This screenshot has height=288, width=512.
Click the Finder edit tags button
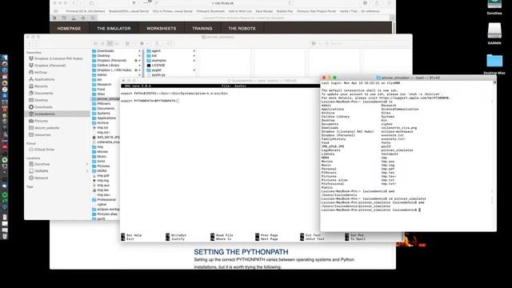tap(169, 43)
